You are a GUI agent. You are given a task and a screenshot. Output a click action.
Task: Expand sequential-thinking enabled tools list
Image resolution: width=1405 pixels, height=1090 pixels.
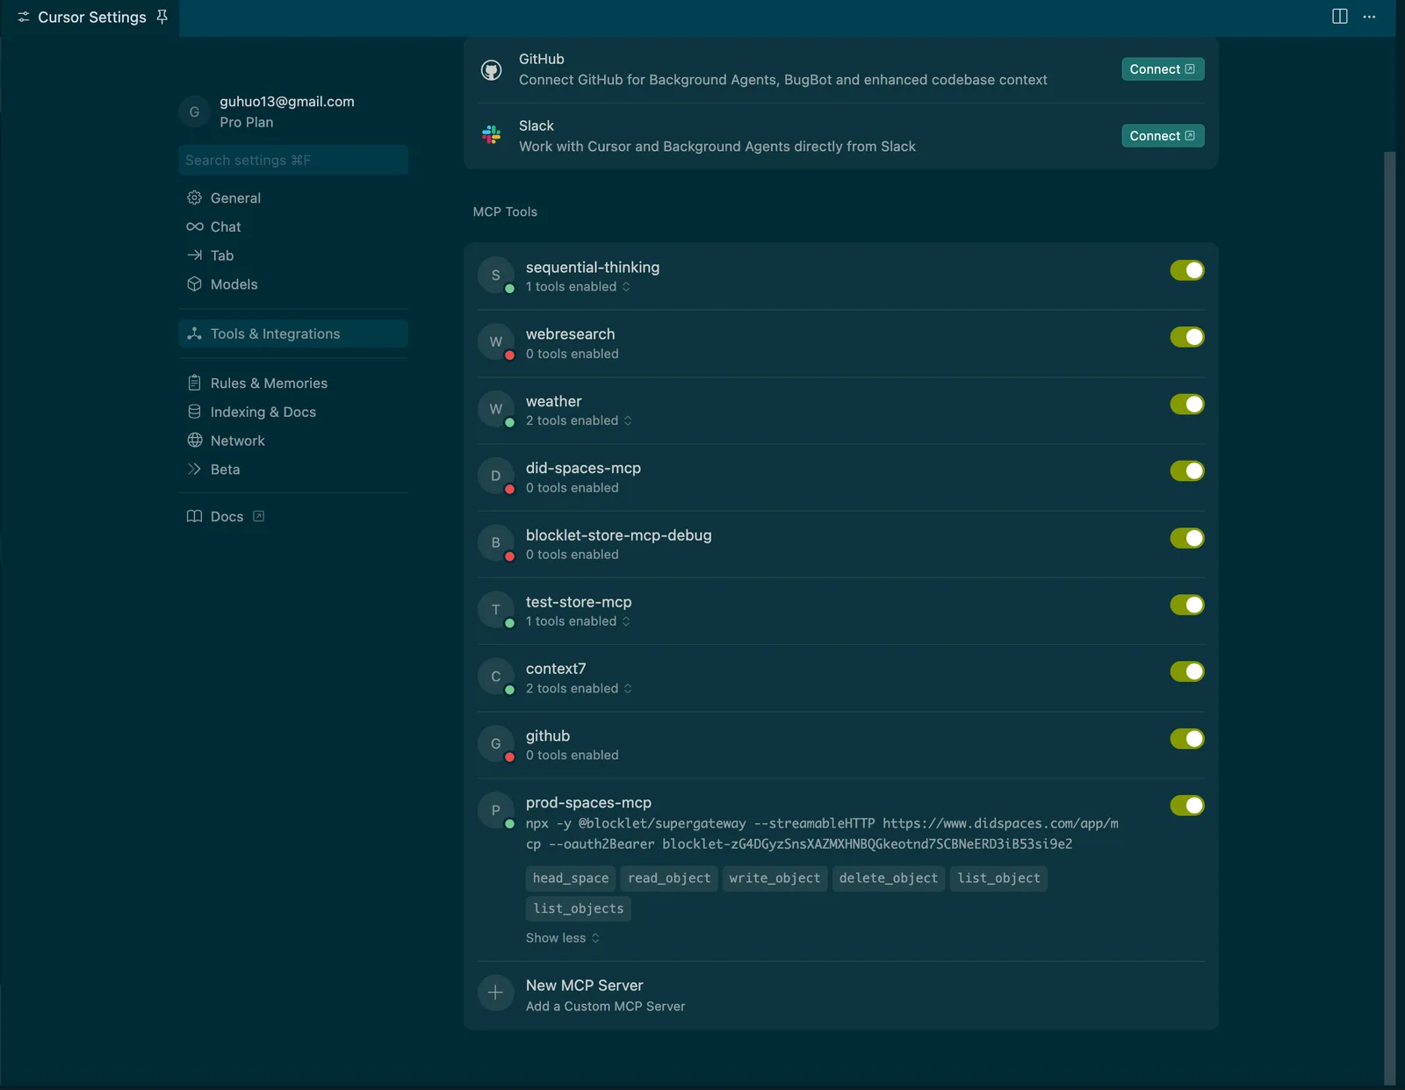[x=578, y=287]
